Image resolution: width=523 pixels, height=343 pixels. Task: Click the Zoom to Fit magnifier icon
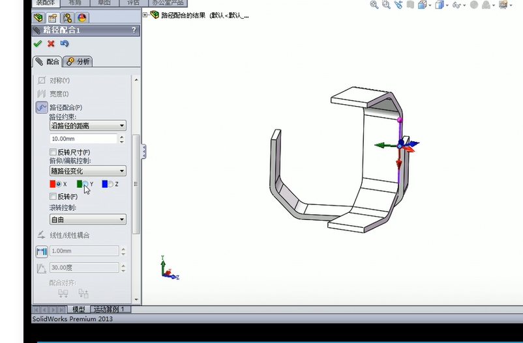(x=374, y=5)
